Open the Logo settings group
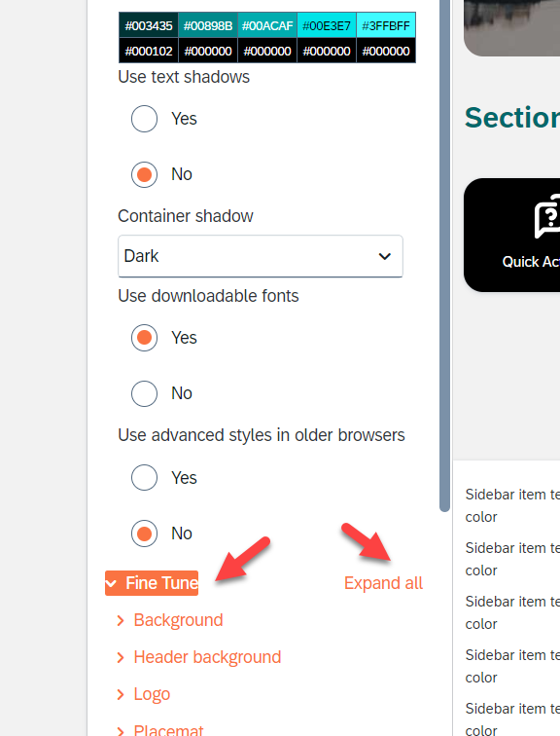 point(152,694)
